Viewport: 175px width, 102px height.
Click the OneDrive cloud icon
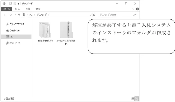(x=7, y=31)
